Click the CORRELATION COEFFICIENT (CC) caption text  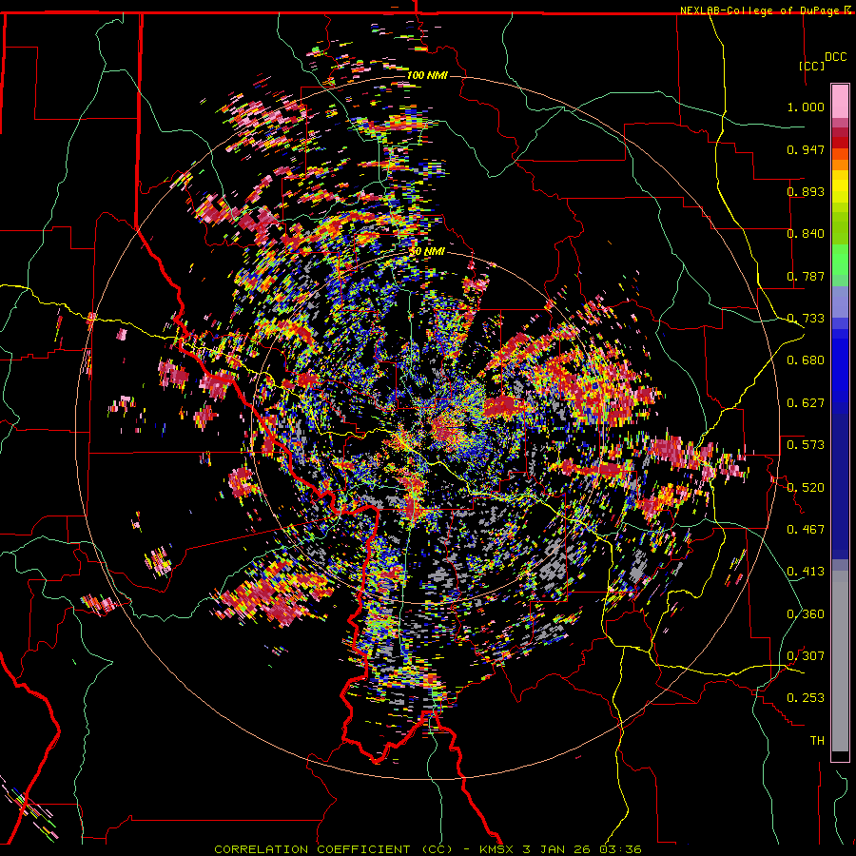[333, 849]
